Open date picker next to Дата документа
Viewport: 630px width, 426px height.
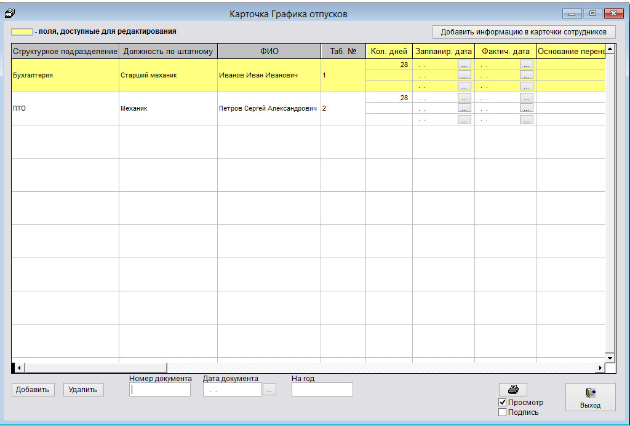tap(269, 390)
